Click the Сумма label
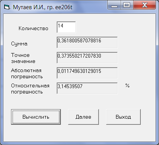The height and width of the screenshot is (145, 159). 19,44
